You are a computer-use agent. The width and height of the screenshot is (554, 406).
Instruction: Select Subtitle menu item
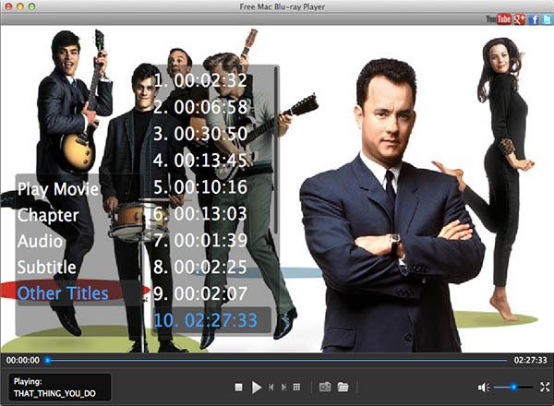[x=47, y=268]
